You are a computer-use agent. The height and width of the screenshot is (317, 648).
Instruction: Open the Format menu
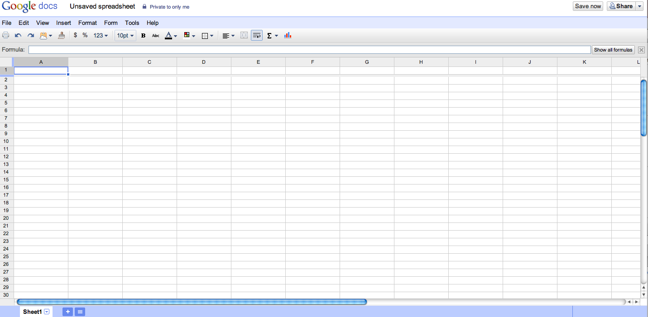click(87, 23)
